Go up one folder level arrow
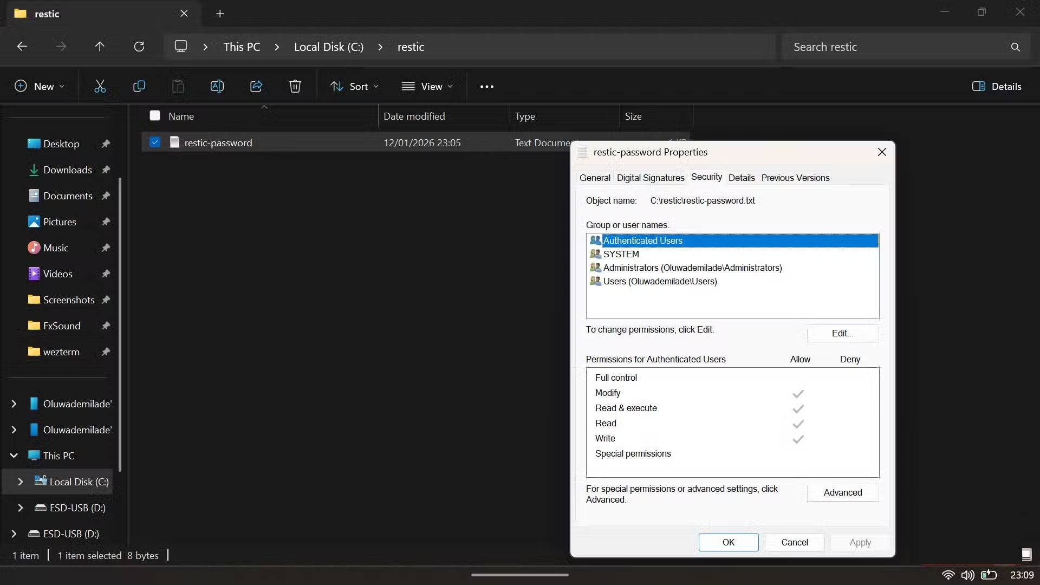 100,47
